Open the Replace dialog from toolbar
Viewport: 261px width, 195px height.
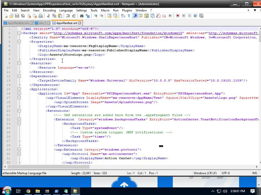click(88, 16)
